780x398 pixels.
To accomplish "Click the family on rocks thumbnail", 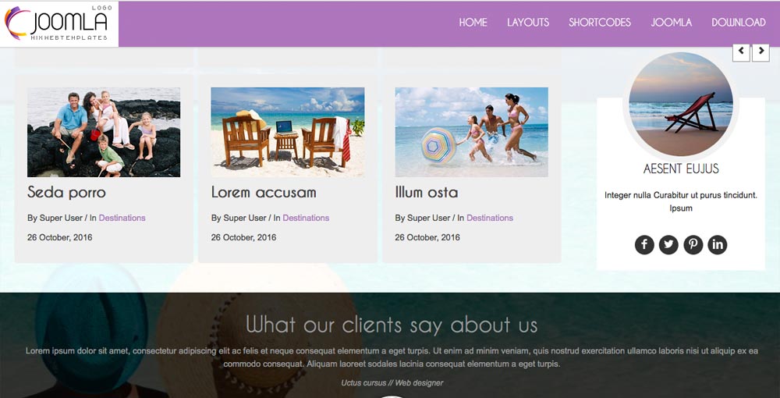I will coord(104,133).
